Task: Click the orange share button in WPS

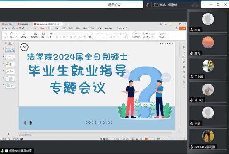Action: point(183,28)
